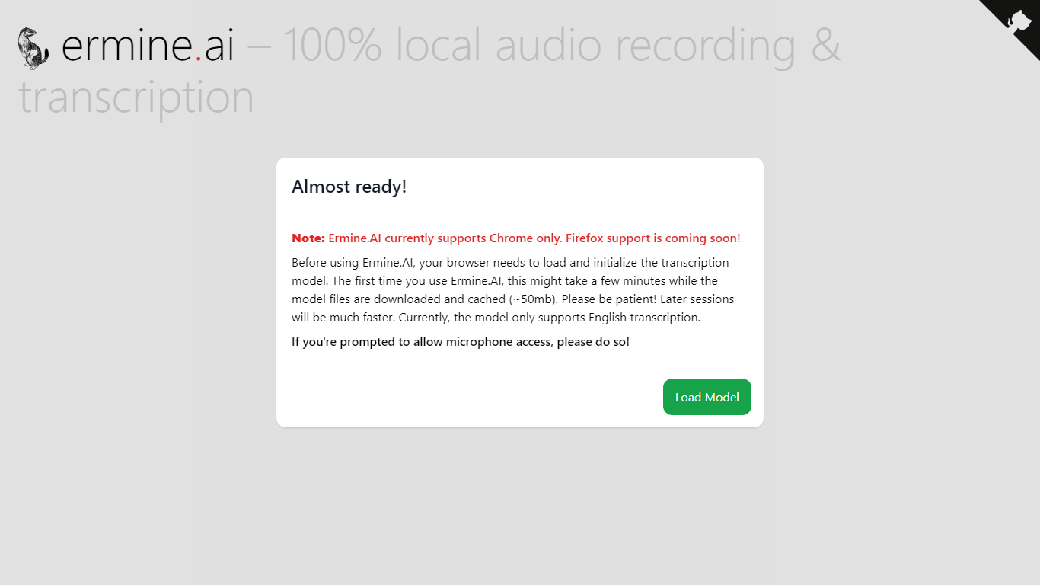
Task: Click the "Firefox support is coming soon!" text
Action: pos(653,238)
